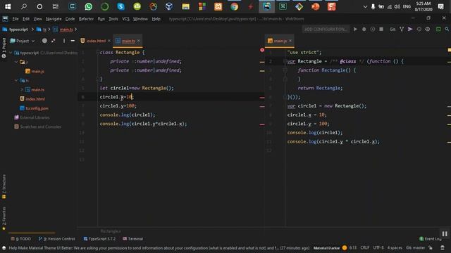Open TypeScript 3.7.2 tool window
This screenshot has height=253, width=451.
(99, 239)
